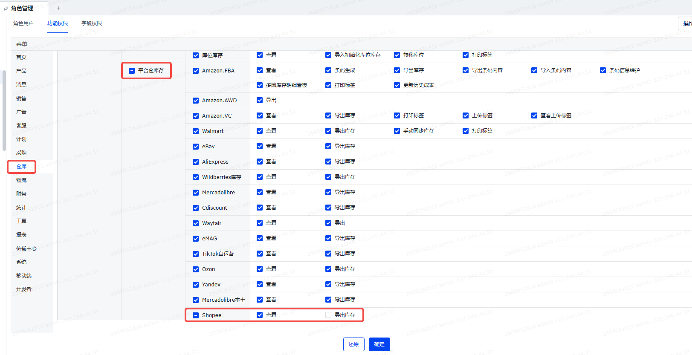Image resolution: width=692 pixels, height=355 pixels.
Task: Open the 角色管理 page tab
Action: click(x=22, y=8)
